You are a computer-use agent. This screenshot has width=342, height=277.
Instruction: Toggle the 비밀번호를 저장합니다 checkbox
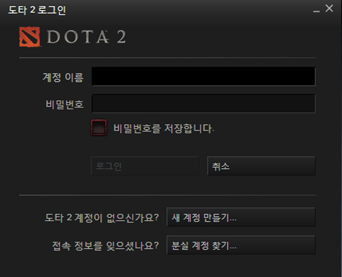[99, 128]
